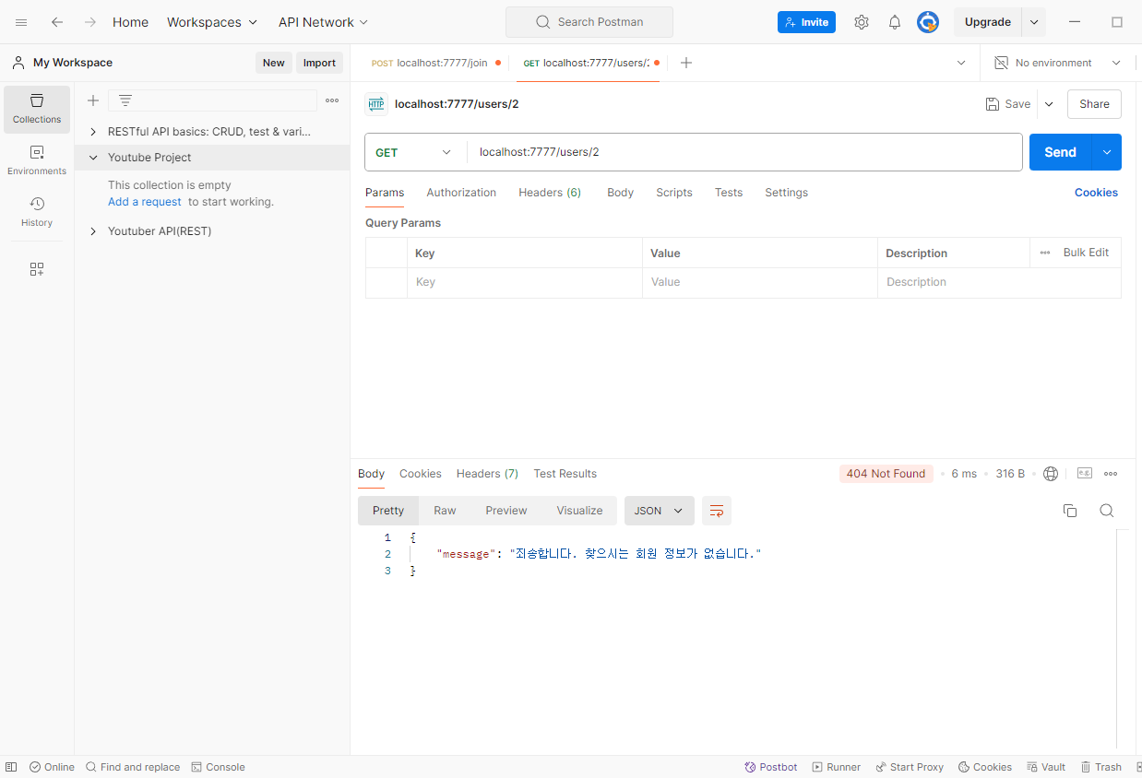Open the hamburger menu icon

[21, 22]
